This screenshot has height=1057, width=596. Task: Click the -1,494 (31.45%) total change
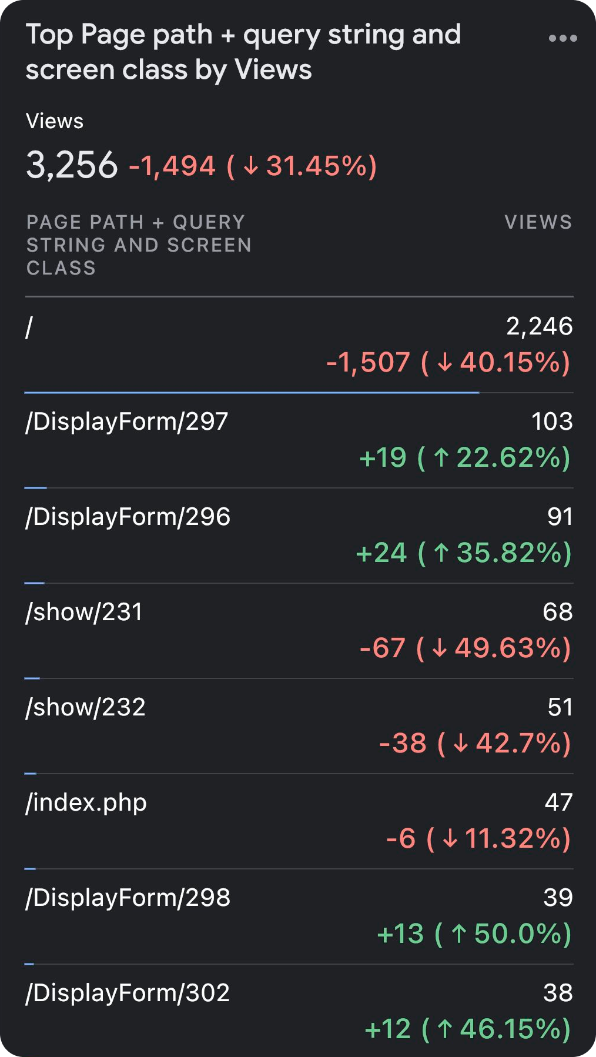pyautogui.click(x=253, y=166)
